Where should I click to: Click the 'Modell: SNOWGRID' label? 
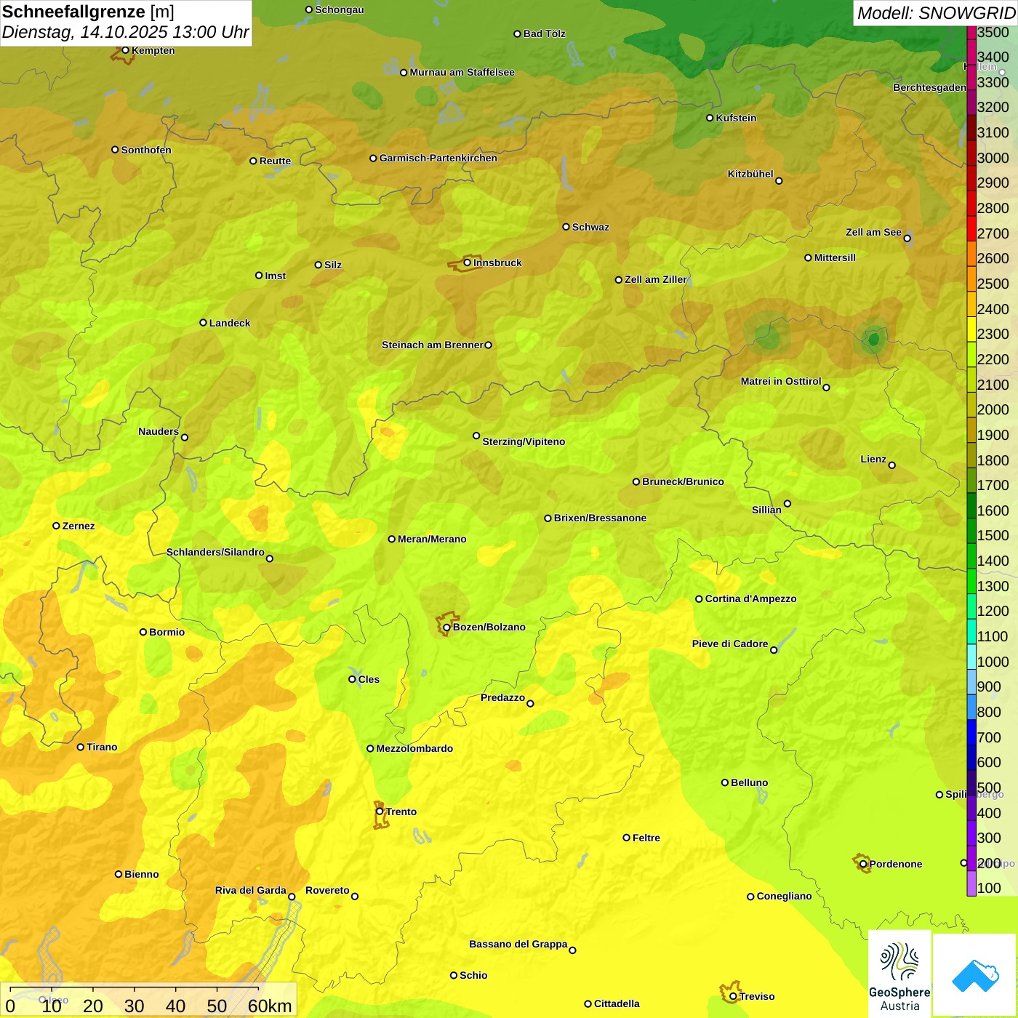click(936, 13)
